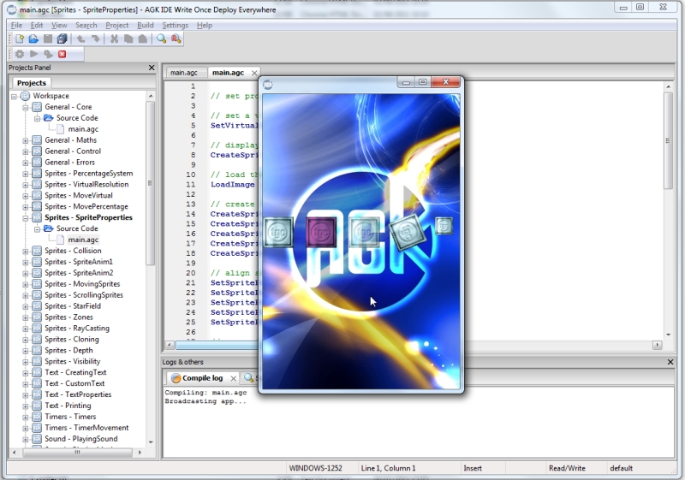Viewport: 685px width, 480px height.
Task: Click the red Abort build icon
Action: (x=62, y=54)
